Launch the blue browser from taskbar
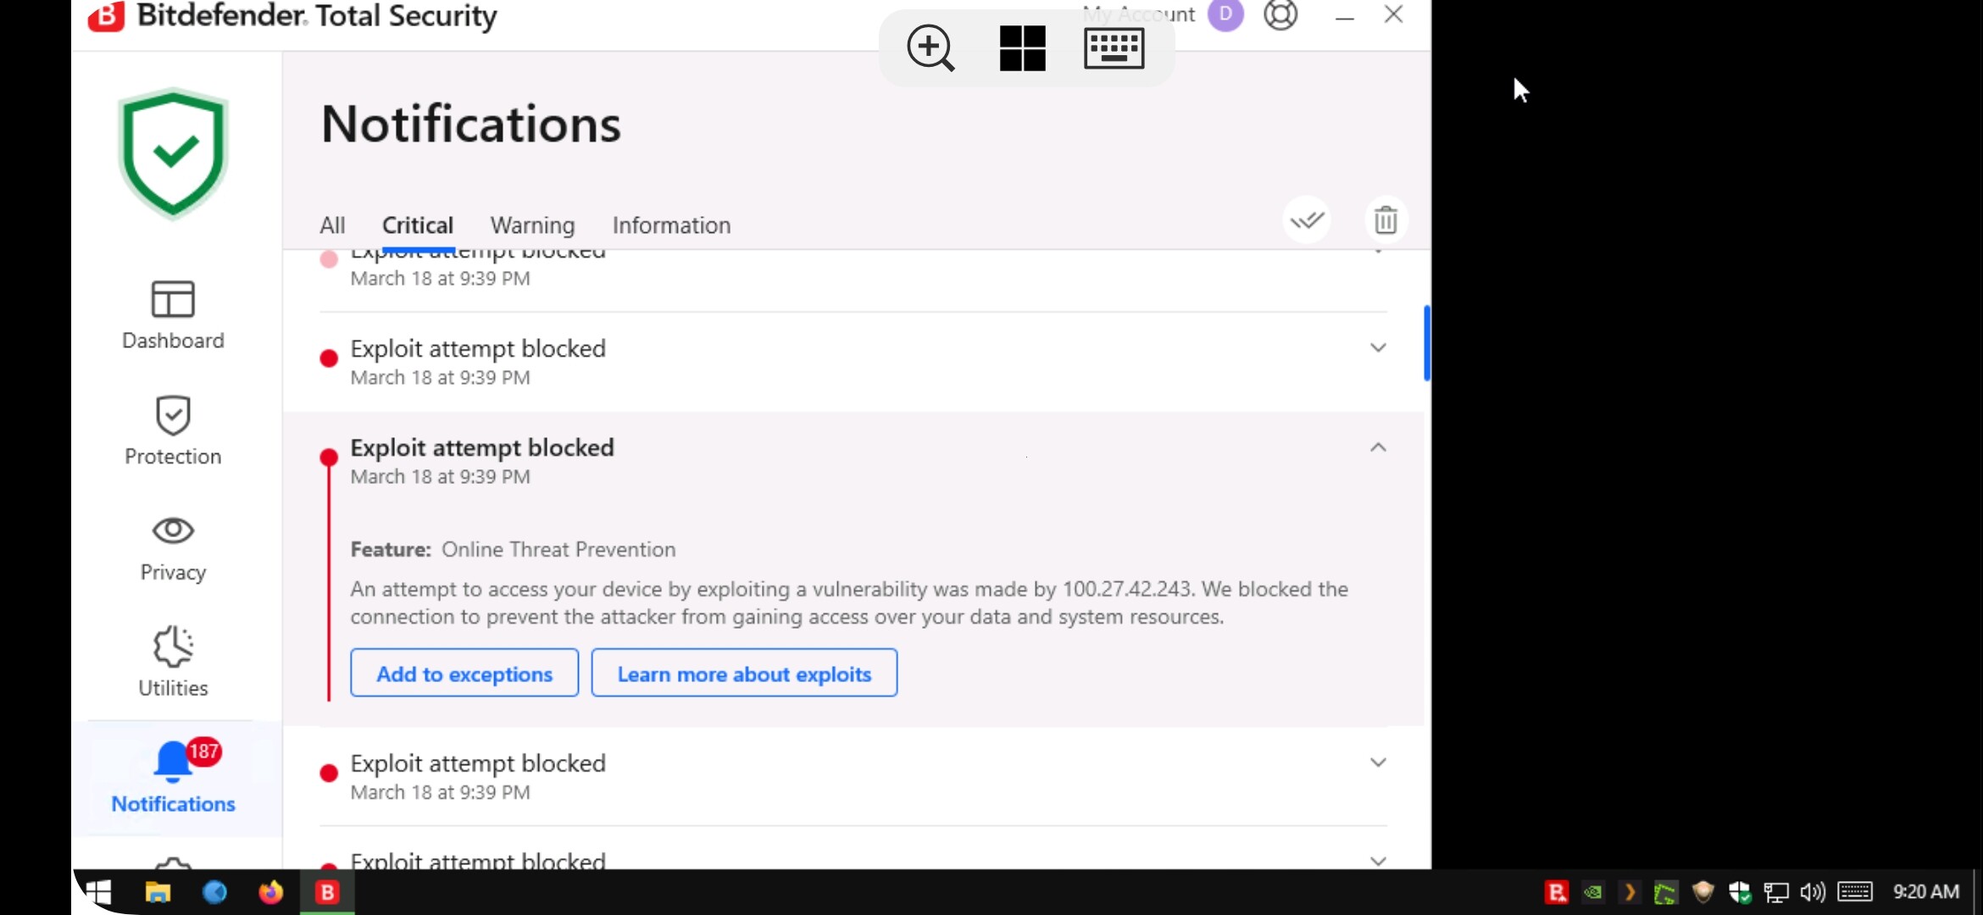Image resolution: width=1983 pixels, height=915 pixels. (214, 892)
